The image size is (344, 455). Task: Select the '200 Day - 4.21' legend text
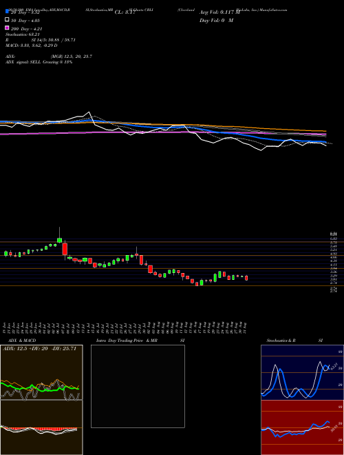pos(26,29)
